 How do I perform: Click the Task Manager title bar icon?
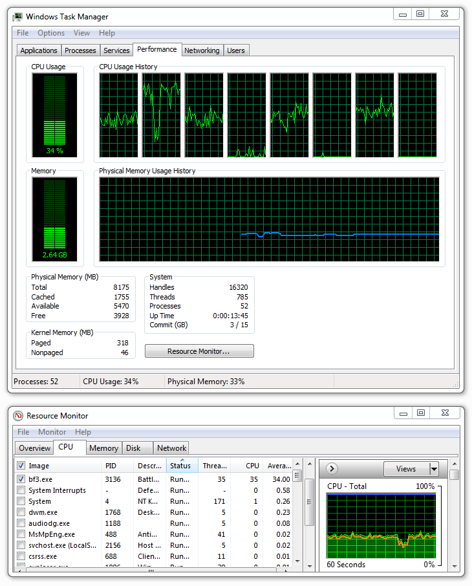(17, 16)
